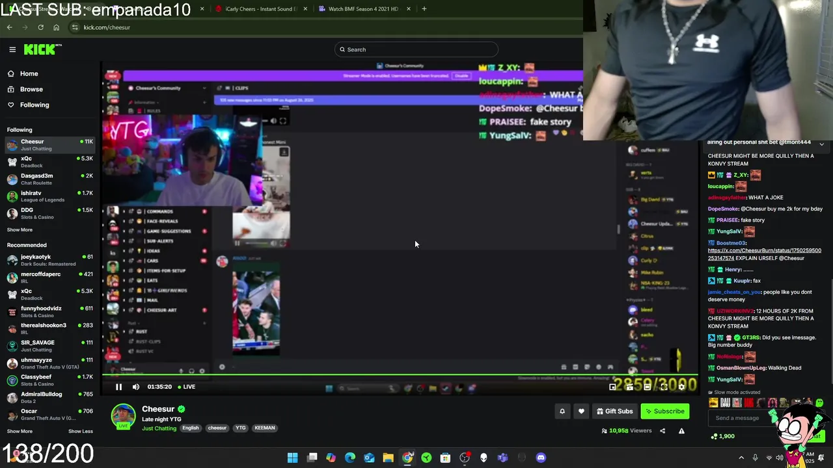
Task: Open joeykaotyk recommended channel
Action: (50, 260)
